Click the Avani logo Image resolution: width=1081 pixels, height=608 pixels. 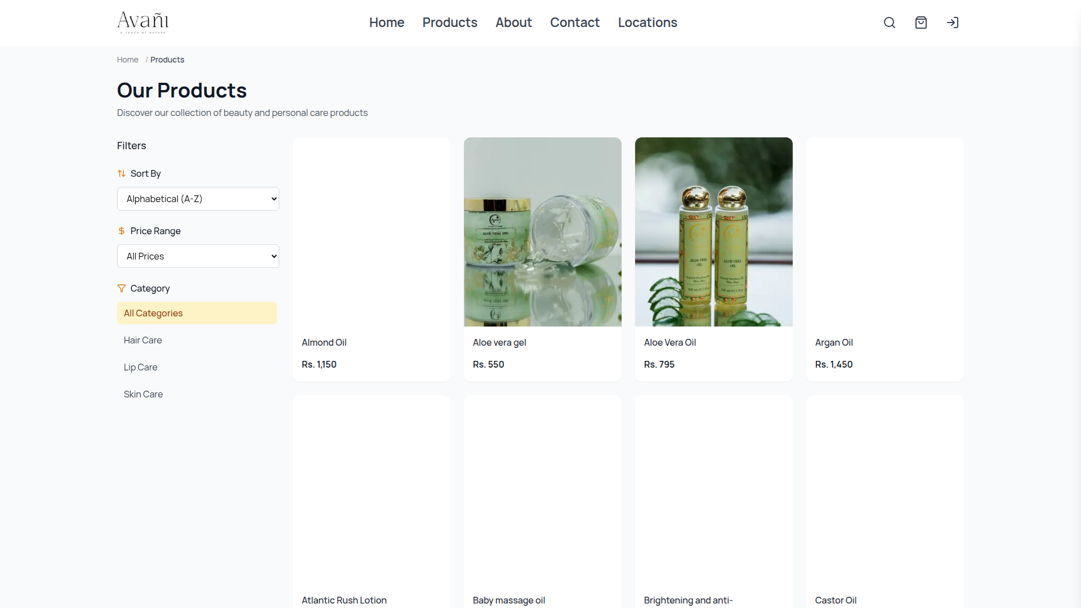click(143, 22)
